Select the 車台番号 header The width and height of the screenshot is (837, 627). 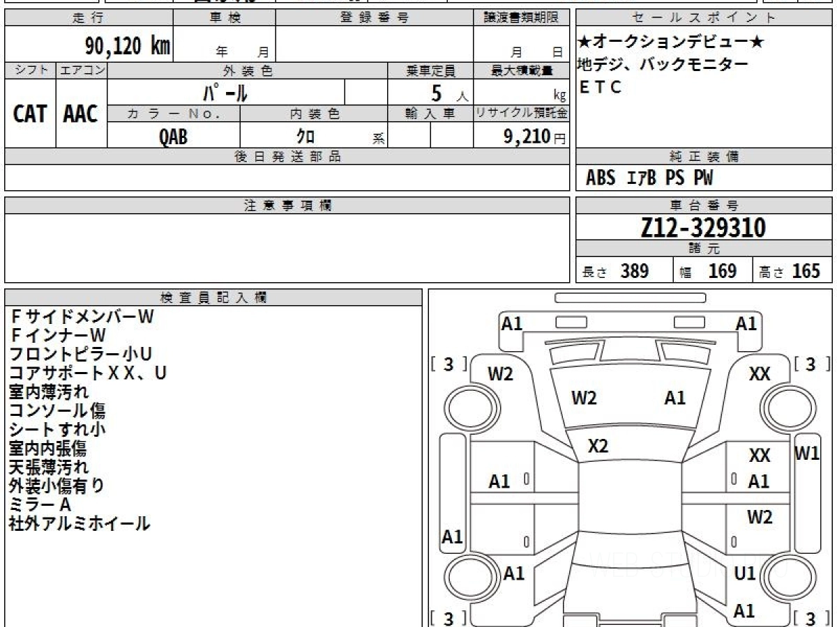coord(704,206)
